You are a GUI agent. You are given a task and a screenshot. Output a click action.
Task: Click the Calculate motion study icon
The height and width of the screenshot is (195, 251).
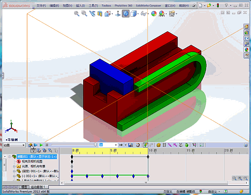(31, 145)
